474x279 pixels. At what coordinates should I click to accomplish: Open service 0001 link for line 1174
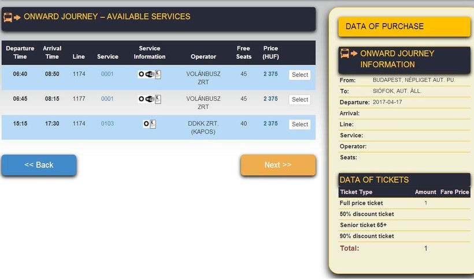(x=108, y=74)
